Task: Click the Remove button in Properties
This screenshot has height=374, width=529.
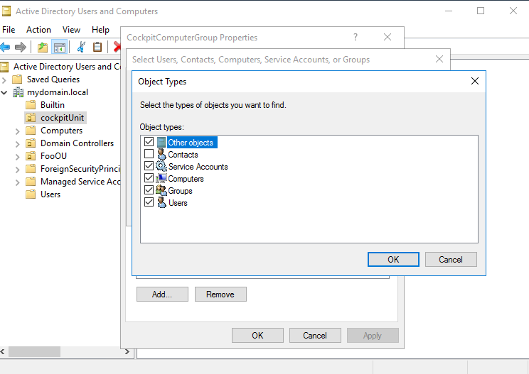Action: point(220,295)
